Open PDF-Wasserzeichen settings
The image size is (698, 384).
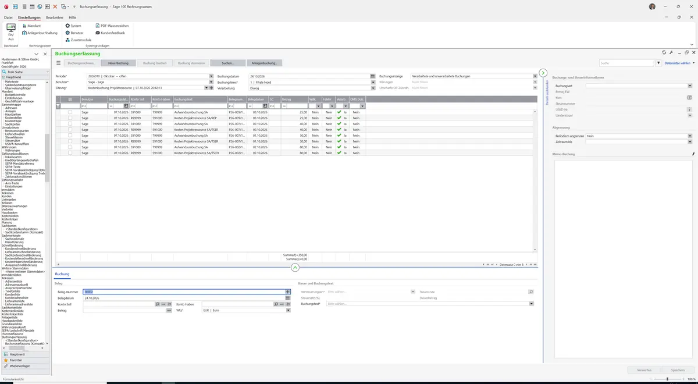[112, 26]
